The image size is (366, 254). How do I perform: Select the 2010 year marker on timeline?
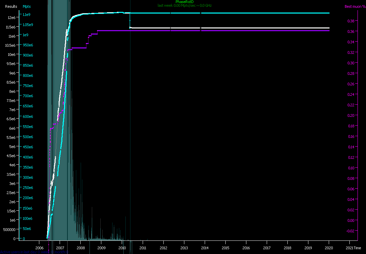[x=122, y=248]
